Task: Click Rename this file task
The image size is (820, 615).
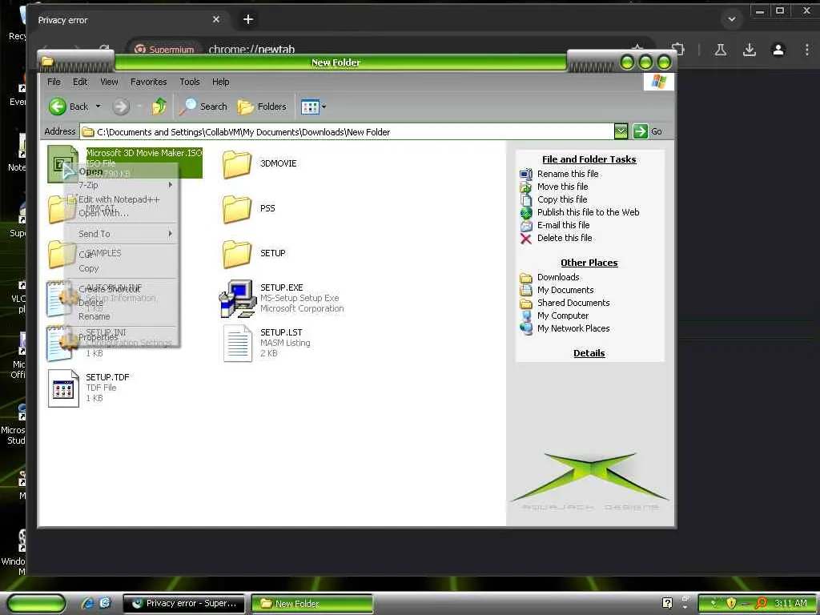Action: 568,174
